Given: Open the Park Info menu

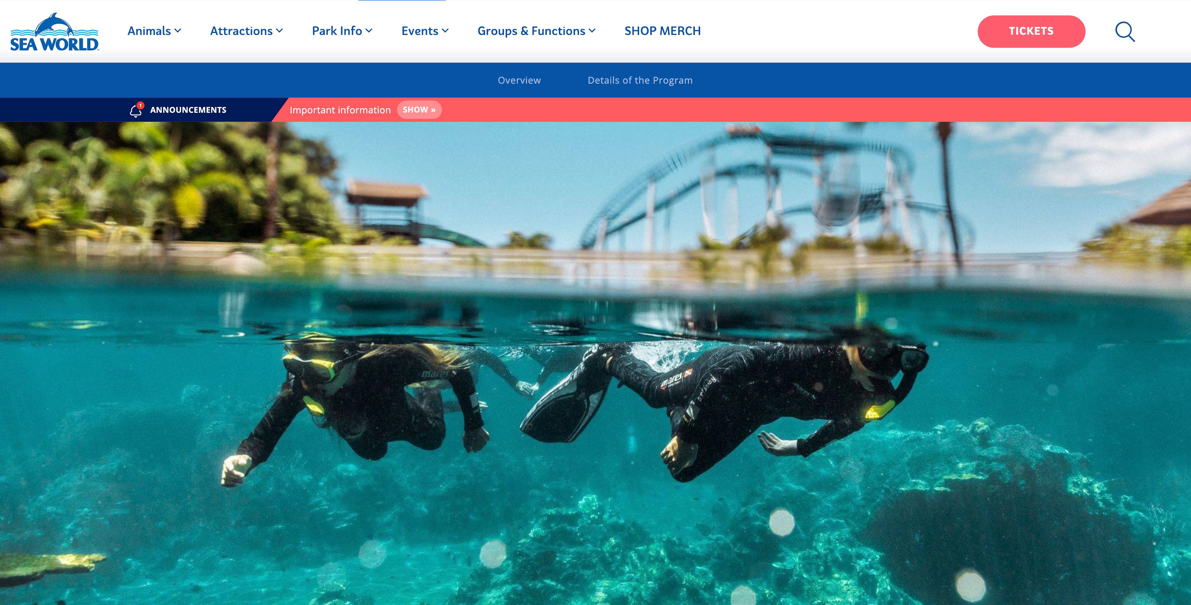Looking at the screenshot, I should point(337,30).
